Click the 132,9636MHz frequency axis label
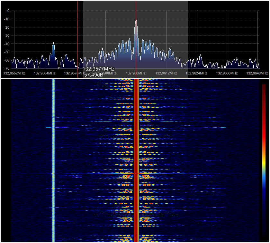This screenshot has height=243, width=270. 227,73
